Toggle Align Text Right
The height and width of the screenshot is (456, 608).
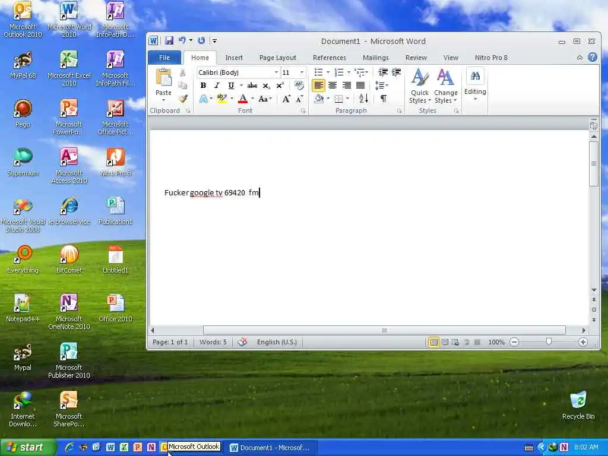(x=346, y=85)
